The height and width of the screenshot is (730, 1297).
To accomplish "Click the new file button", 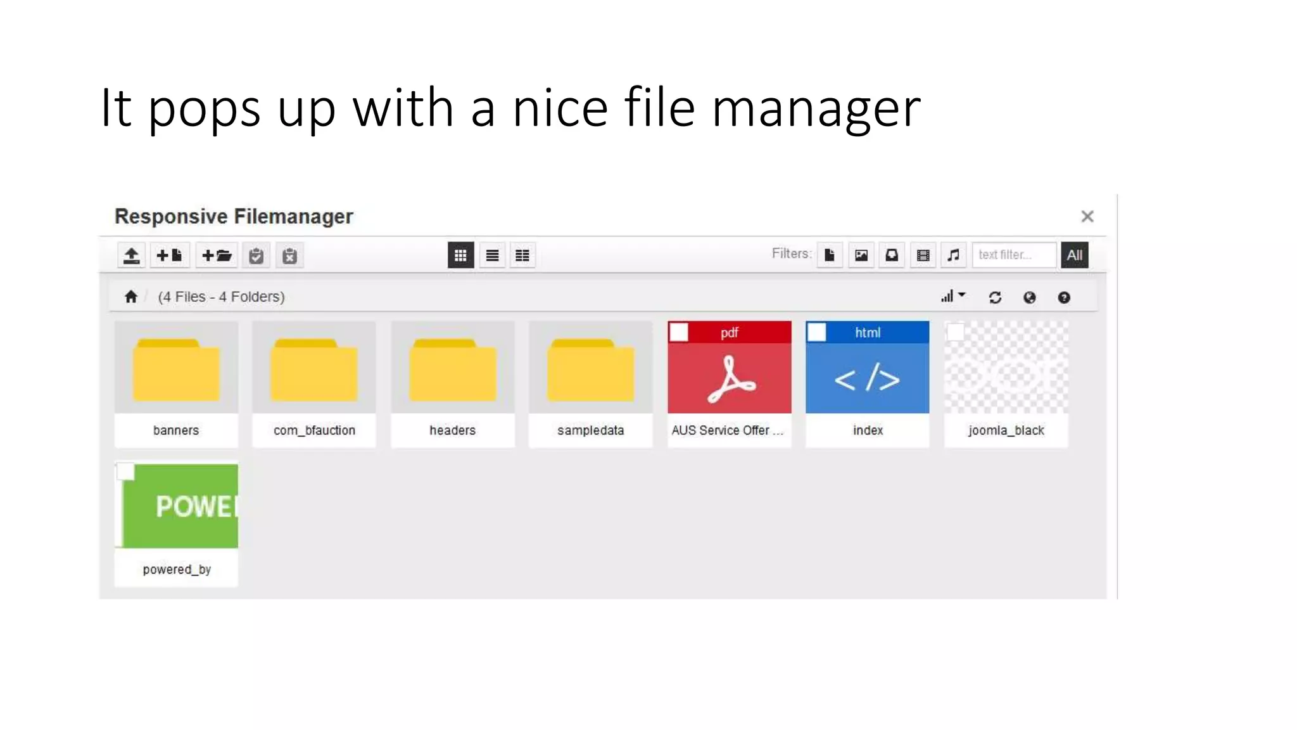I will click(170, 255).
